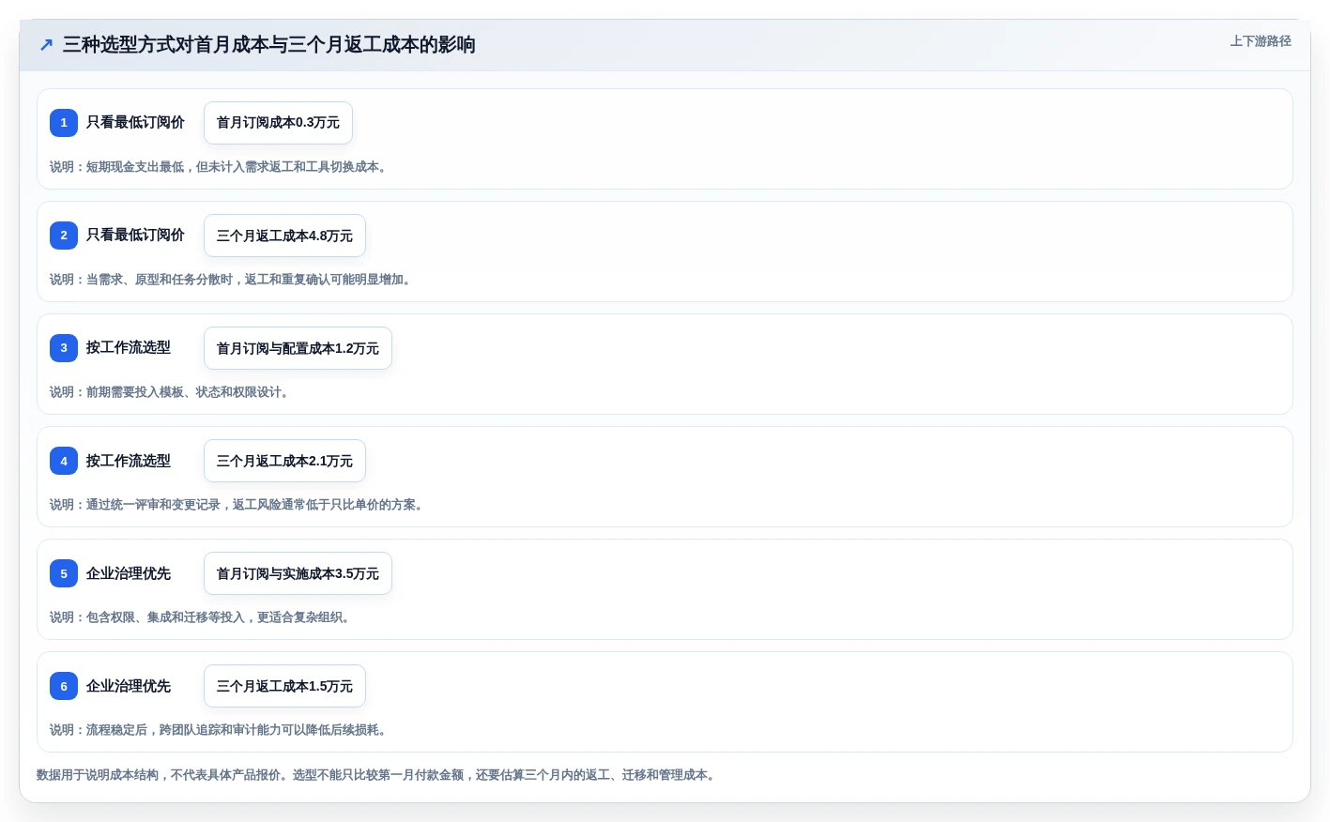Click the 上下游路径 label in header

(x=1261, y=41)
